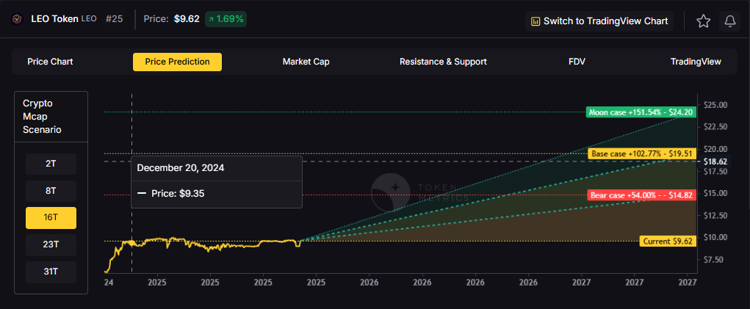Click the $9.62 header price value
This screenshot has width=750, height=309.
(x=187, y=19)
